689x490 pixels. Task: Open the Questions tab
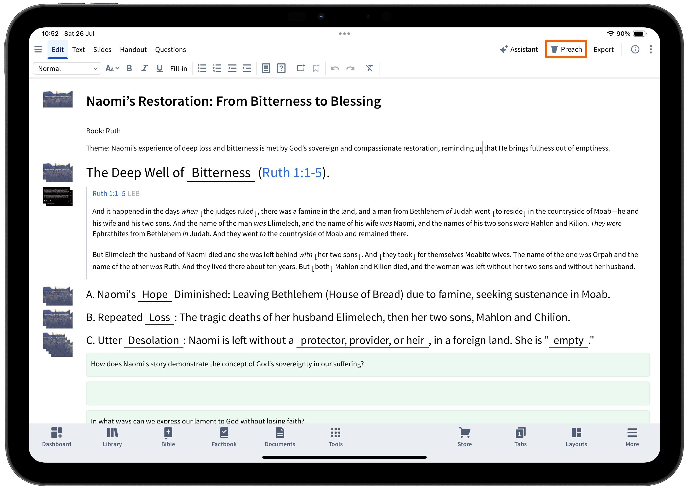[x=170, y=50]
